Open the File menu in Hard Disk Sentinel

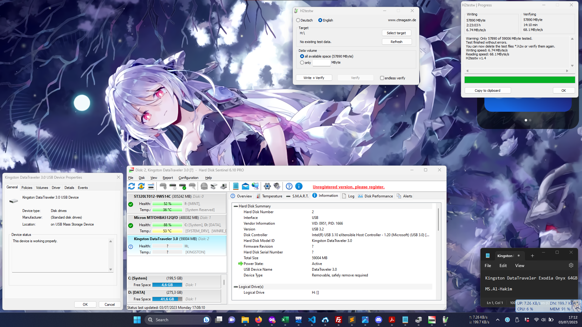pos(131,178)
